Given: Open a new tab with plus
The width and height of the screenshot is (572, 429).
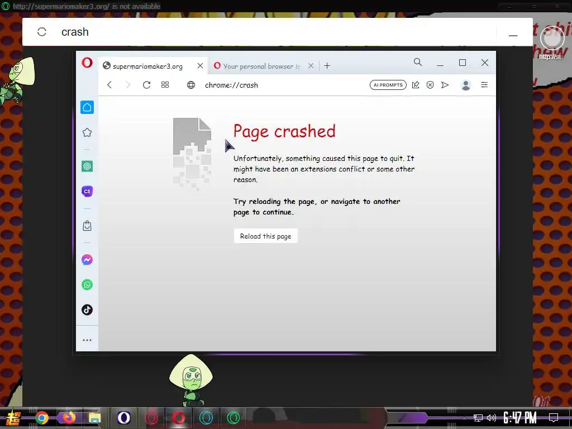Looking at the screenshot, I should point(327,66).
